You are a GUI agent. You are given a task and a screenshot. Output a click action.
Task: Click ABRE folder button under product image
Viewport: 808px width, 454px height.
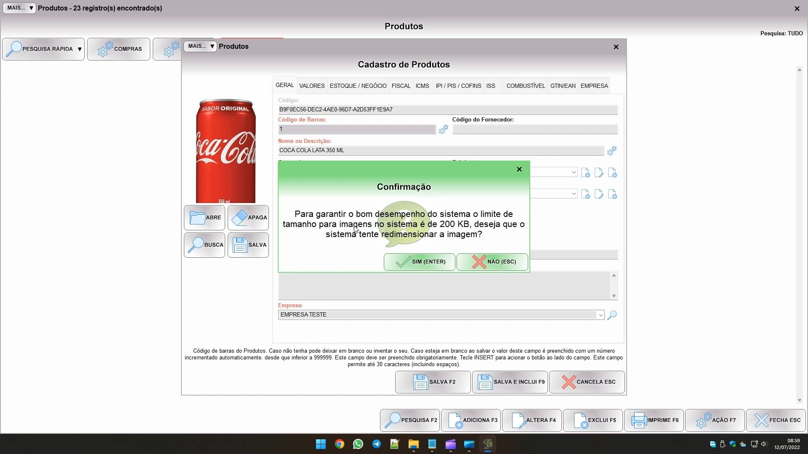[x=205, y=218]
